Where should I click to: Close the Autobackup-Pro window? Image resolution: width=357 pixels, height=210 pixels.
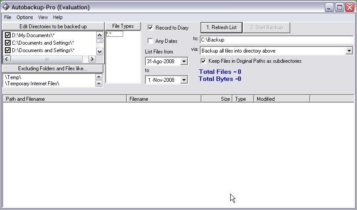point(350,8)
